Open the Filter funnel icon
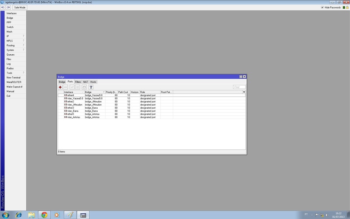 tap(91, 87)
